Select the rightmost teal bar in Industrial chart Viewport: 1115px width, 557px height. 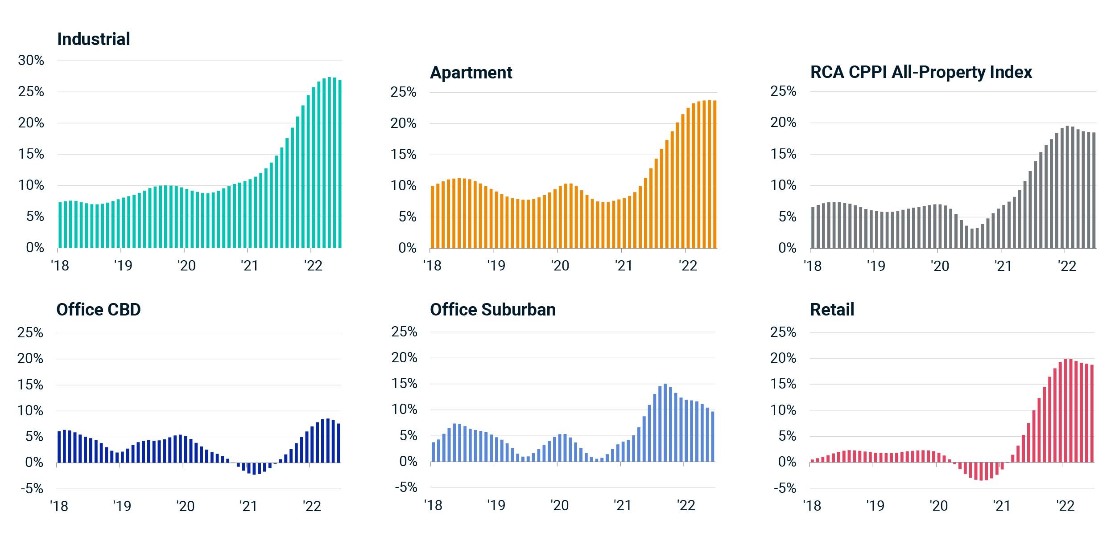[x=340, y=164]
